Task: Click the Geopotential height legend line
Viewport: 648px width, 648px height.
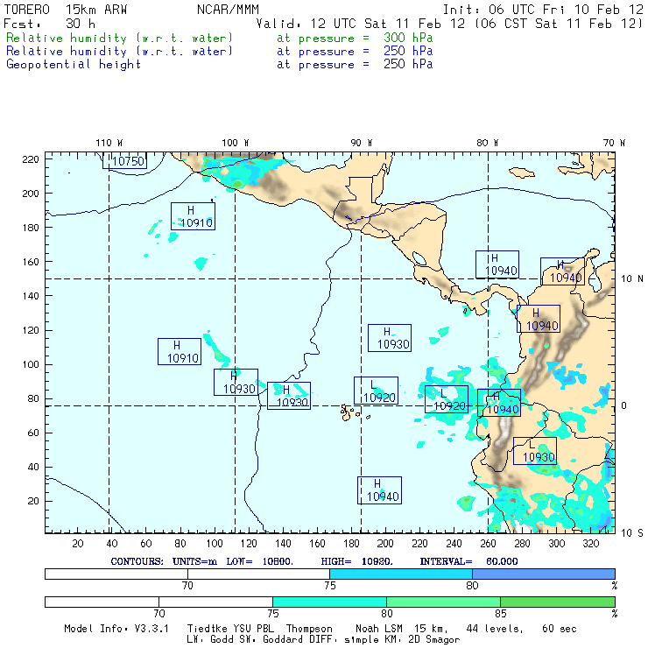Action: [74, 64]
